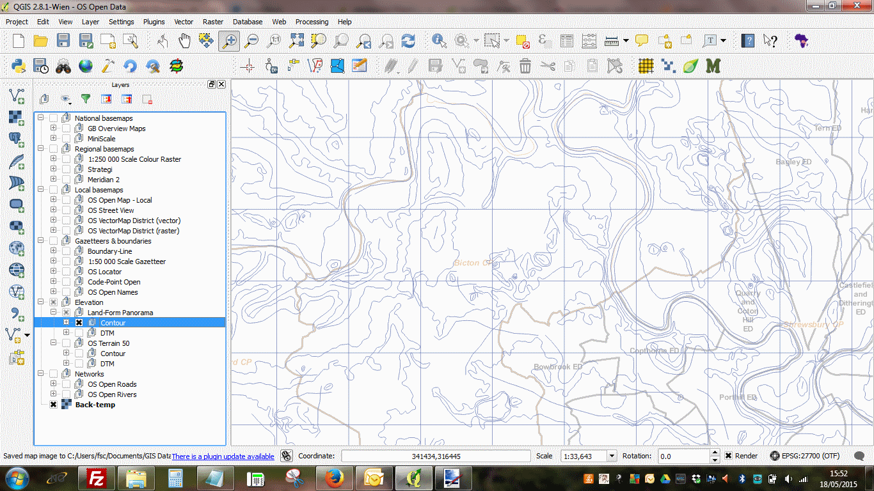
Task: Save the project using the floppy icon
Action: click(63, 41)
